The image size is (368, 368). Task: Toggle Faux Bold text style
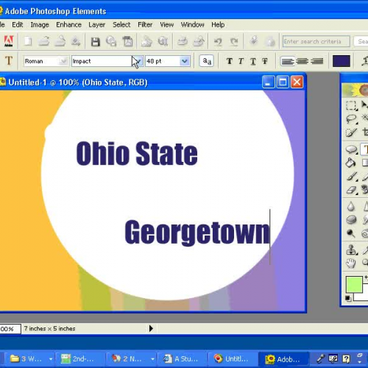point(230,61)
